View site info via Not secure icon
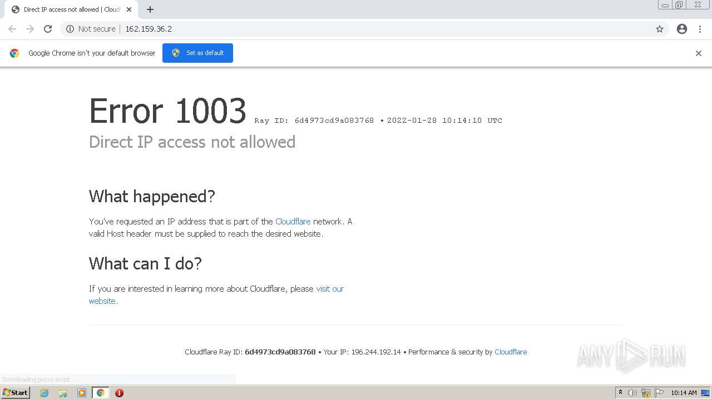 (70, 29)
